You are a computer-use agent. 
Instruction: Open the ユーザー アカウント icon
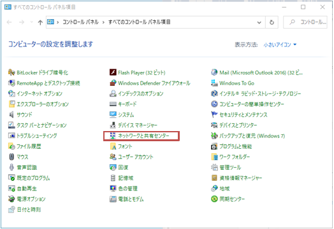(x=113, y=156)
